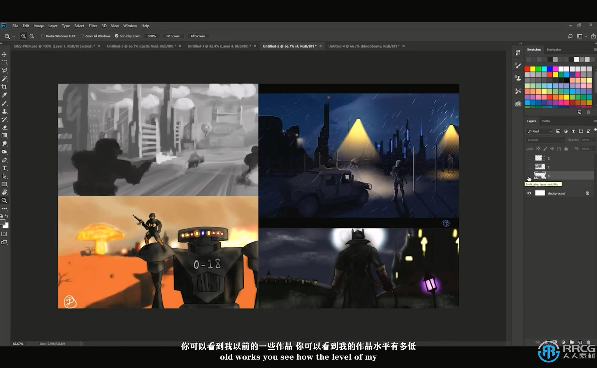Switch to the Navigator panel tab
This screenshot has height=368, width=597.
point(554,49)
